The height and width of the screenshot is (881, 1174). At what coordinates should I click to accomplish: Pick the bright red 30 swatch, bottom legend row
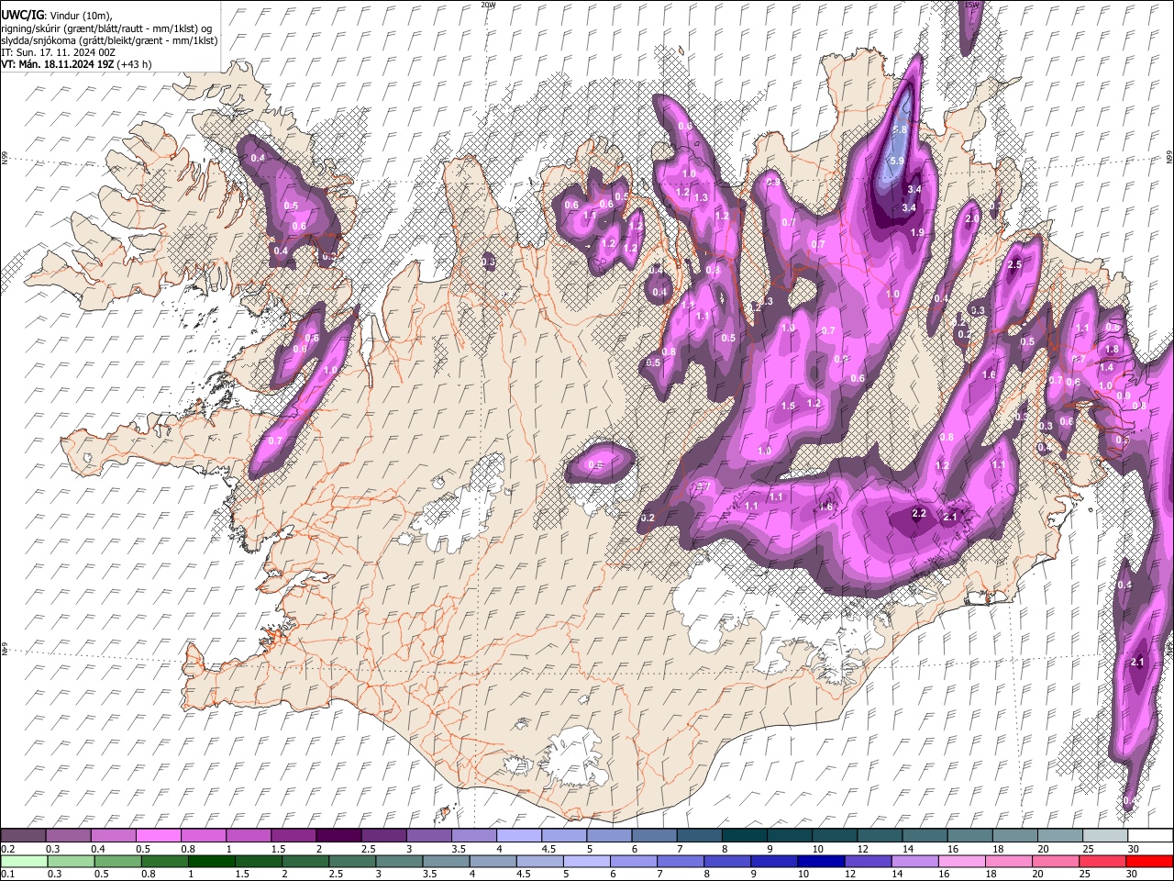point(1149,861)
